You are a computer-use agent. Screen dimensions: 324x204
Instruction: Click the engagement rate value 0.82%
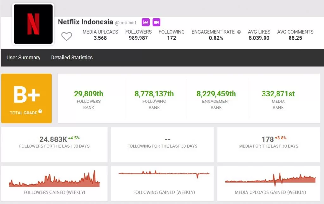point(216,38)
